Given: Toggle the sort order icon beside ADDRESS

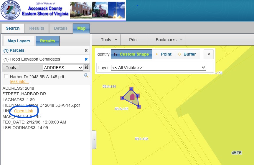Looking at the screenshot, I should click(86, 68).
